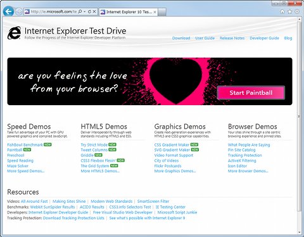304x237 pixels.
Task: Open the Tools gear icon
Action: click(297, 11)
